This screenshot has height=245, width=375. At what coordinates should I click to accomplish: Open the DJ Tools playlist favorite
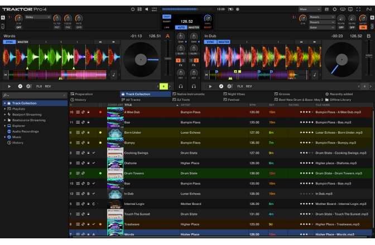pyautogui.click(x=181, y=100)
